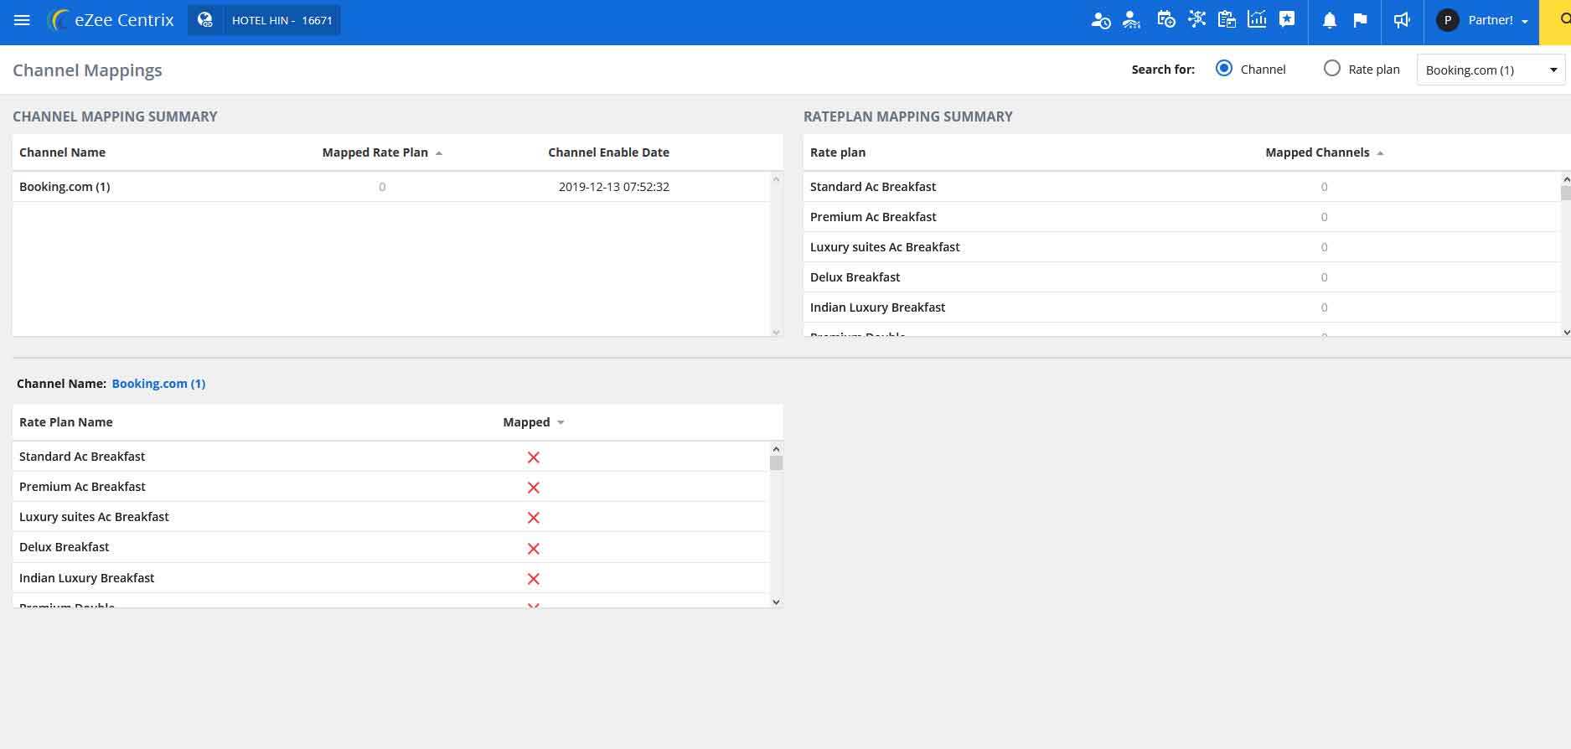Viewport: 1571px width, 749px height.
Task: Click down arrow of rateplan summary scrollbar
Action: (1566, 332)
